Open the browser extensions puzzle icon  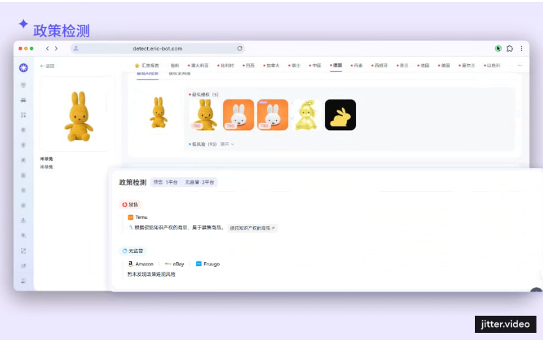tap(510, 48)
